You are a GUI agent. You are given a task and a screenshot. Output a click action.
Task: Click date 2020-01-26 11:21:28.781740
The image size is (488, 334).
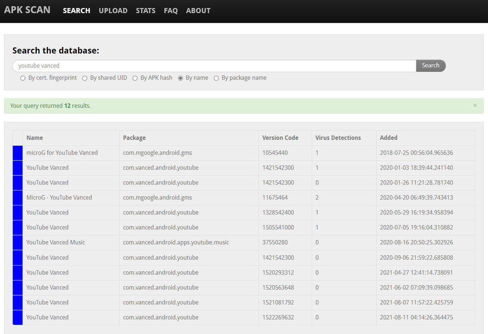tap(417, 183)
